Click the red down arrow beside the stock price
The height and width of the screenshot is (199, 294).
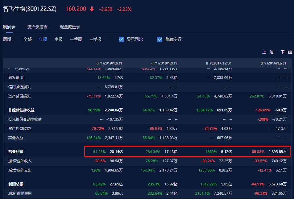point(92,9)
